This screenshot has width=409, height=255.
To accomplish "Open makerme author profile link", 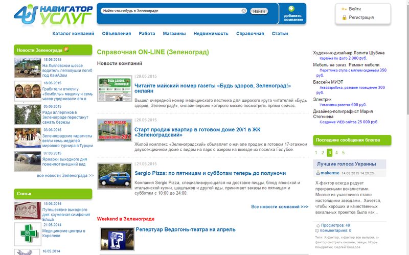I will tap(330, 173).
